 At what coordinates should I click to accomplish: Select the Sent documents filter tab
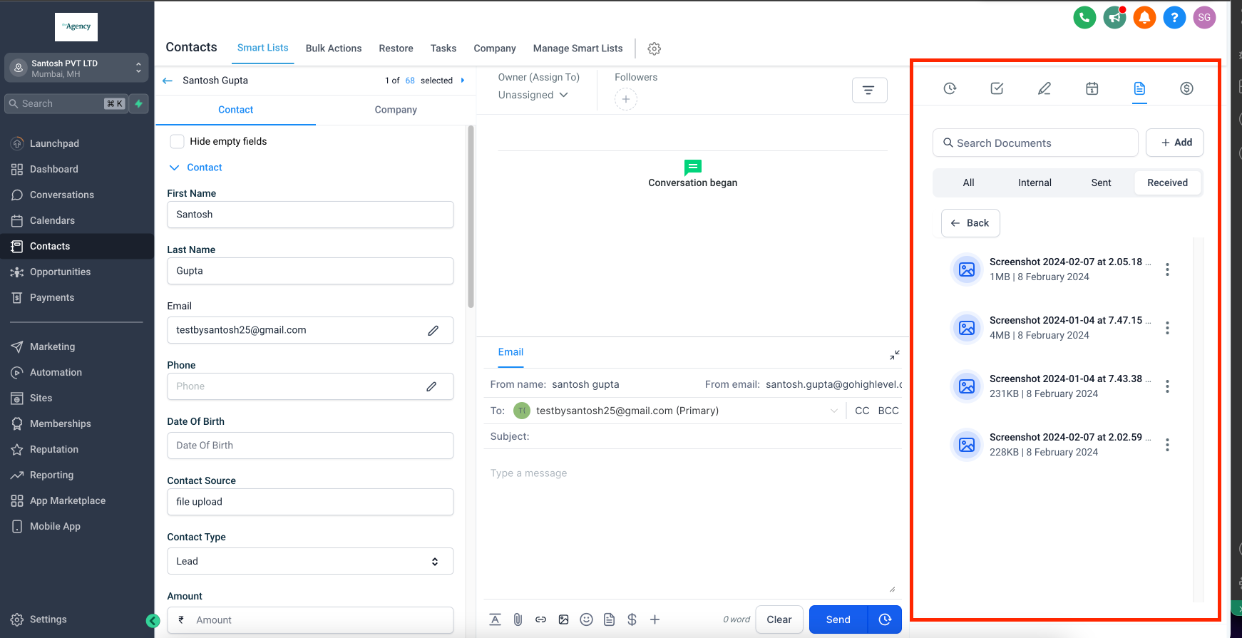coord(1101,182)
